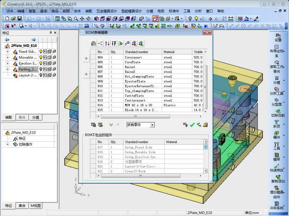Open the 斜顶 dropdown arrow in right sidebar
This screenshot has height=216, width=289.
pyautogui.click(x=284, y=124)
